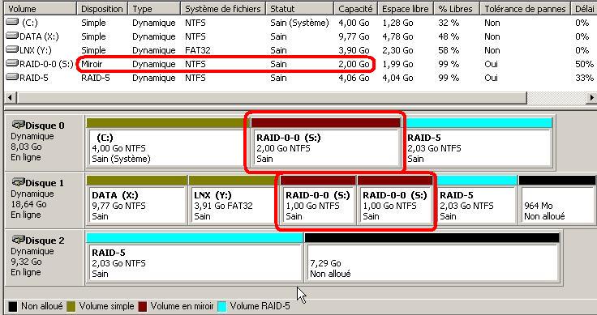This screenshot has height=315, width=597.
Task: Click the RAID-5 volume name in list
Action: 34,78
